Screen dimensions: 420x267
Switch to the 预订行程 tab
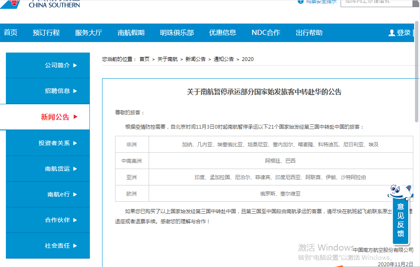(46, 32)
